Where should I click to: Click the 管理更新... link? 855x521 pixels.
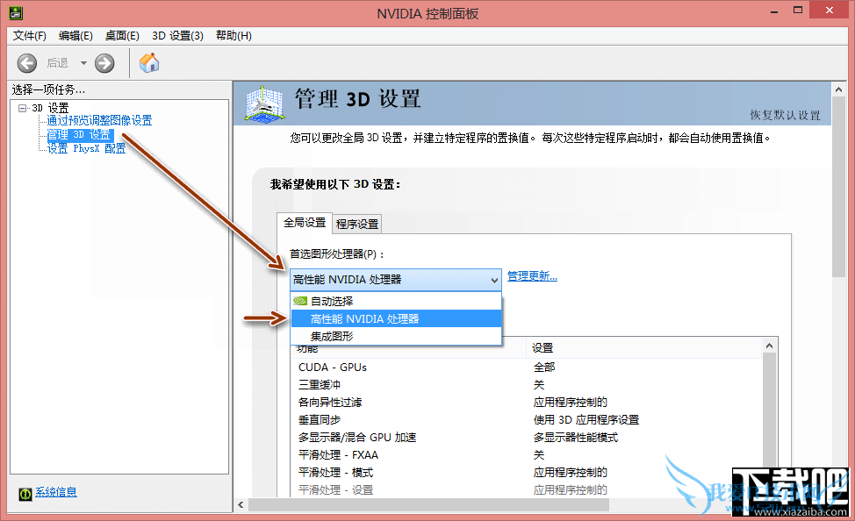532,276
